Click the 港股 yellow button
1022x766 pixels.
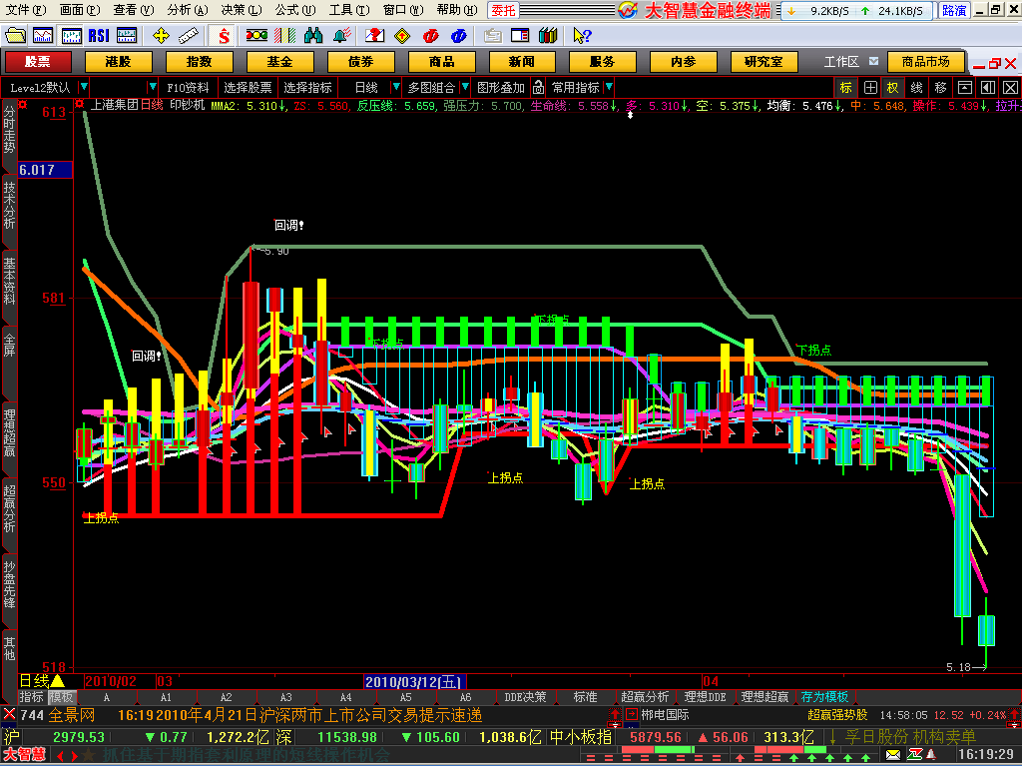(118, 62)
